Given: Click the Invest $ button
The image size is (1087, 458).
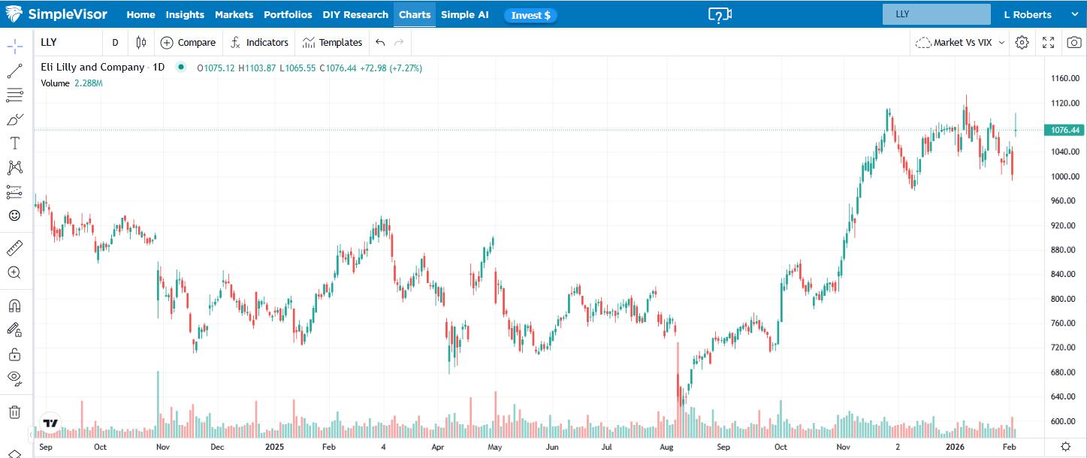Looking at the screenshot, I should pos(530,15).
